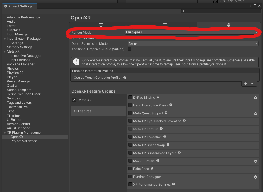This screenshot has height=192, width=263.
Task: Maximize the Project Settings window
Action: click(255, 6)
